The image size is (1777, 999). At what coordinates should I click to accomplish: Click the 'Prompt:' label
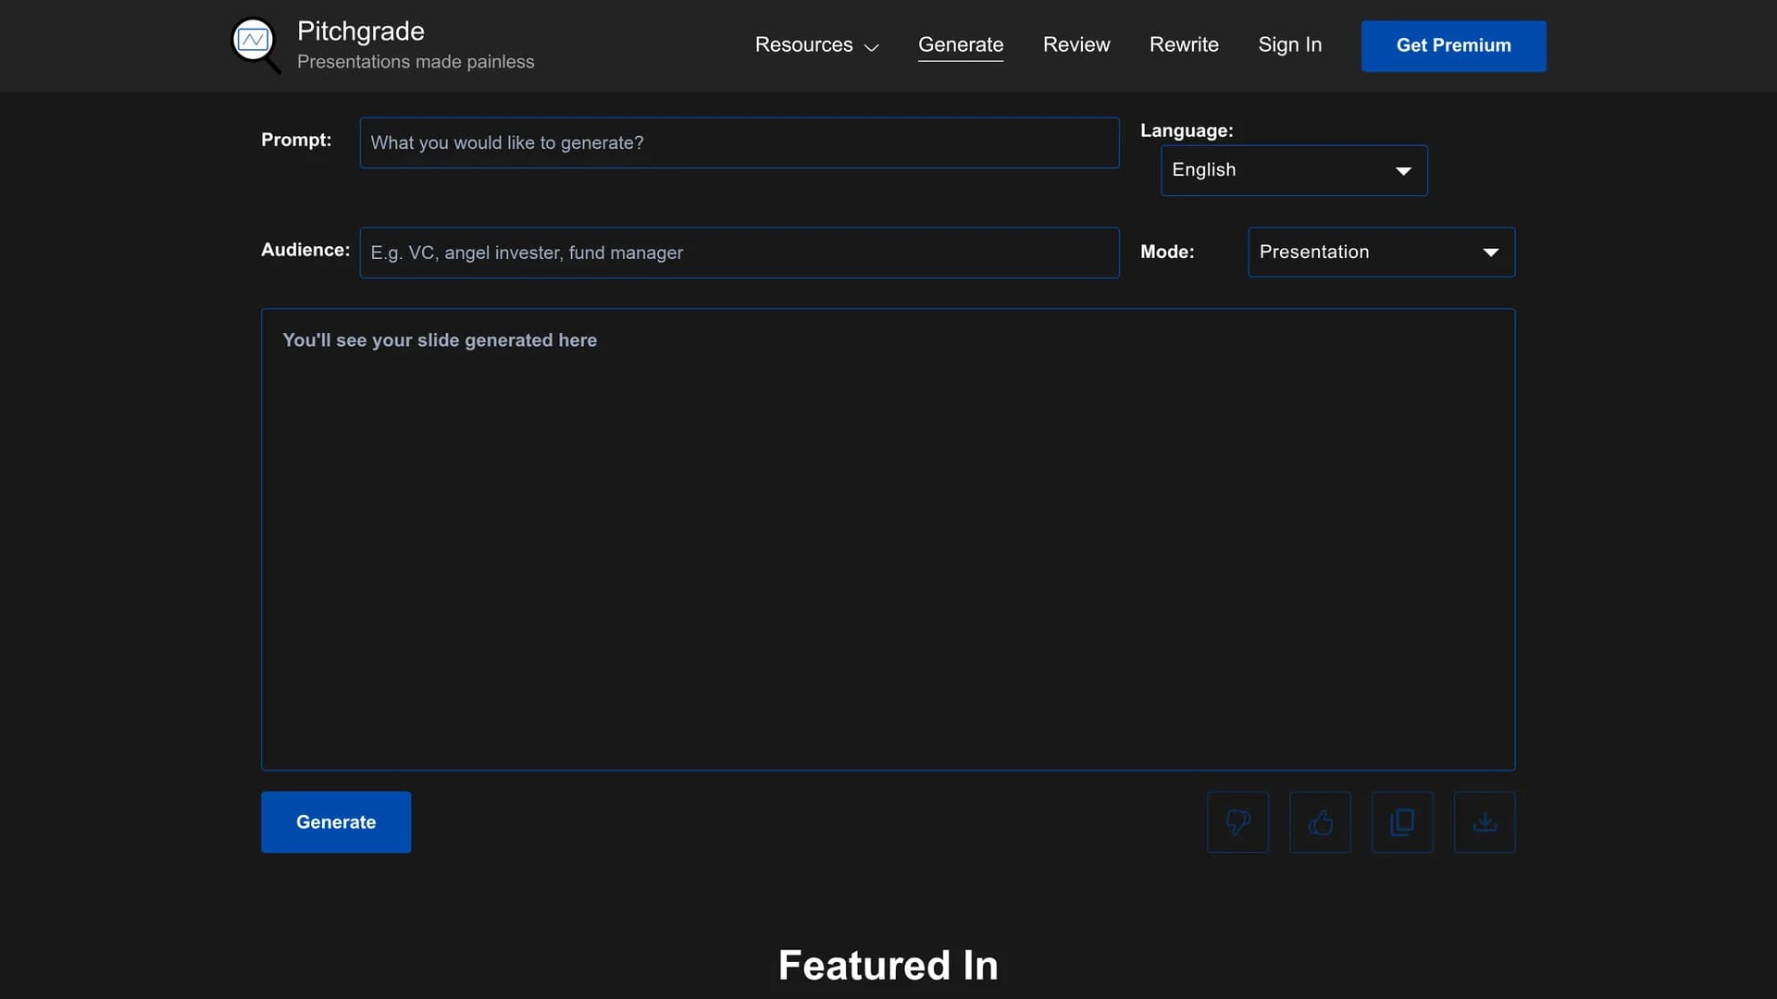(296, 140)
